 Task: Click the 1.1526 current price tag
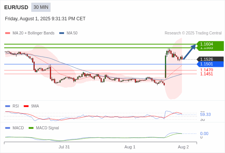click(210, 59)
